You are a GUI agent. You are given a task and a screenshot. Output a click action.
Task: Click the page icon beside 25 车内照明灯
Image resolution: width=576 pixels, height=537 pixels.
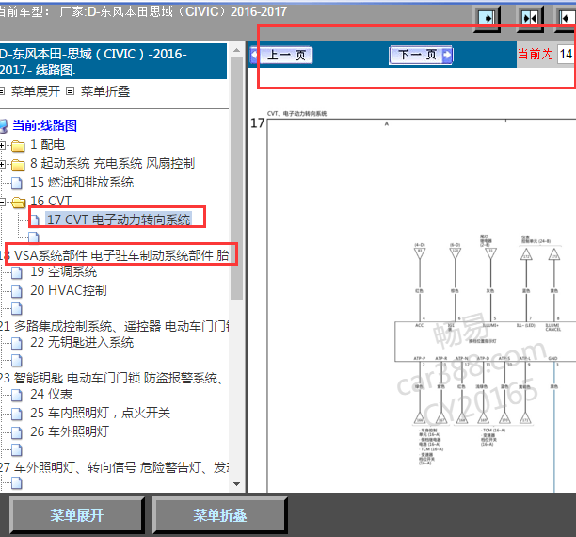(x=17, y=414)
